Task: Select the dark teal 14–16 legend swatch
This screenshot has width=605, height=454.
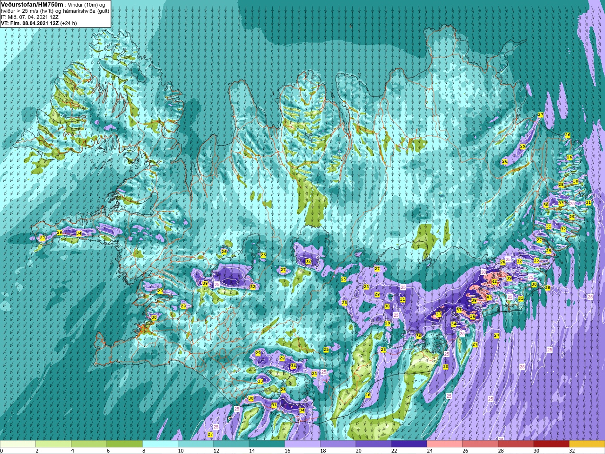Action: click(x=267, y=444)
